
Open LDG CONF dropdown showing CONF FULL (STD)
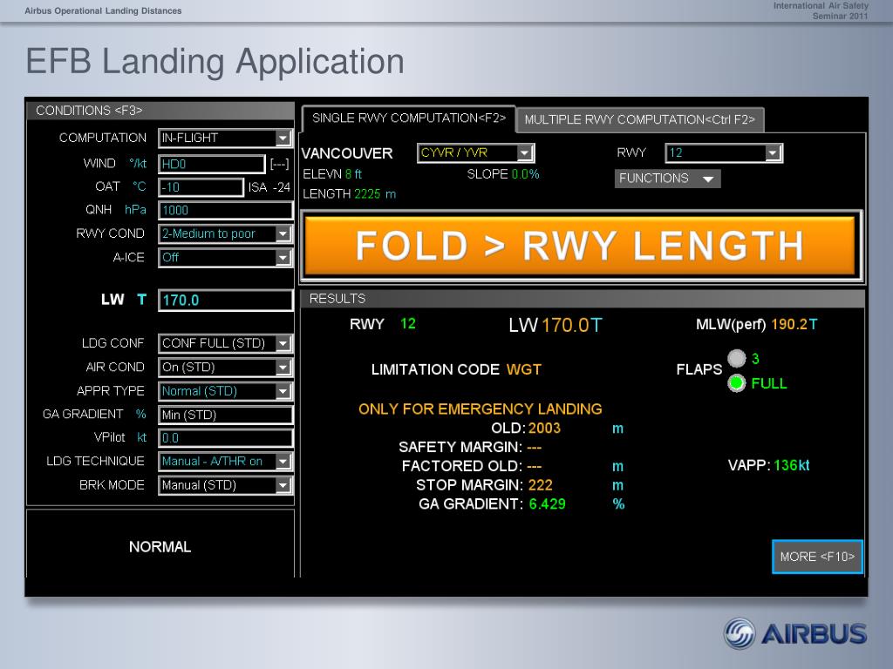pyautogui.click(x=226, y=343)
